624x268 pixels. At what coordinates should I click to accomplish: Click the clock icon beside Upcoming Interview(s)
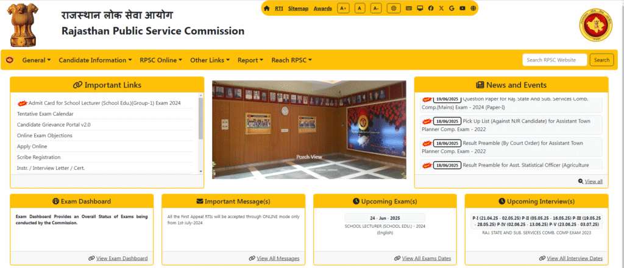point(502,202)
